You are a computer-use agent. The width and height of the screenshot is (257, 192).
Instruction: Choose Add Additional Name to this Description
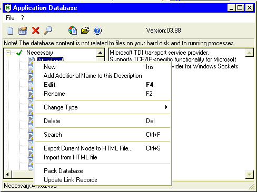(103, 76)
